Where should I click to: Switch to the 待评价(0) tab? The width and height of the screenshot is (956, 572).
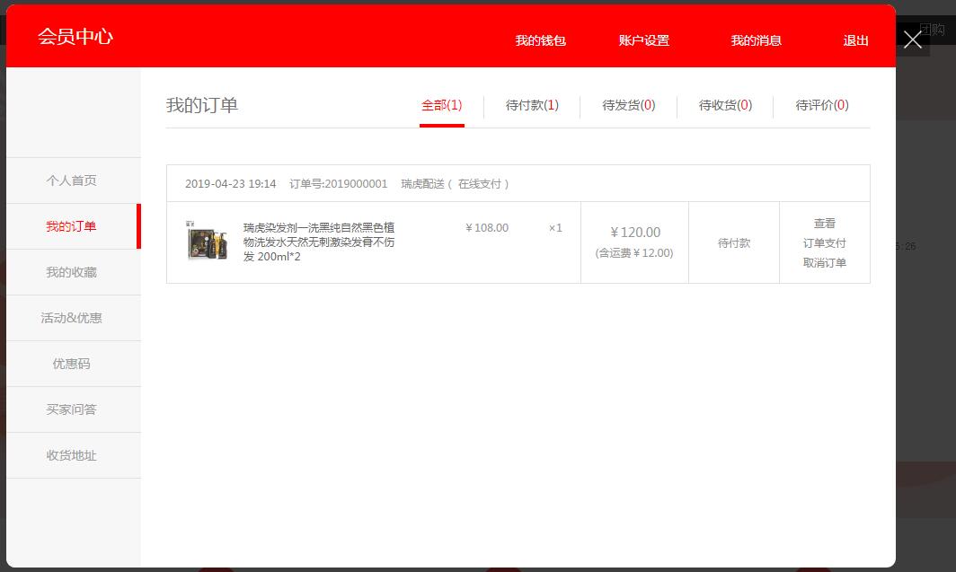tap(822, 105)
